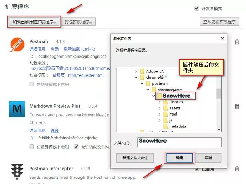
Task: Collapse the chrome插件 folder
Action: coord(136,77)
